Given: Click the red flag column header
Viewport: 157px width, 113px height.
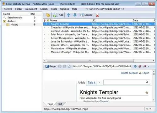Looking at the screenshot, I should click(45, 20).
